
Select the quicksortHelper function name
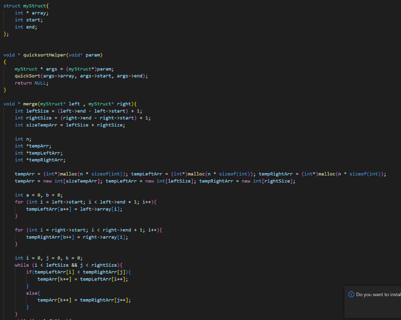[43, 54]
